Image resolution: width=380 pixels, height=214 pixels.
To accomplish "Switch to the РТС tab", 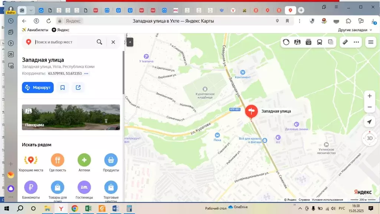I will [x=176, y=10].
